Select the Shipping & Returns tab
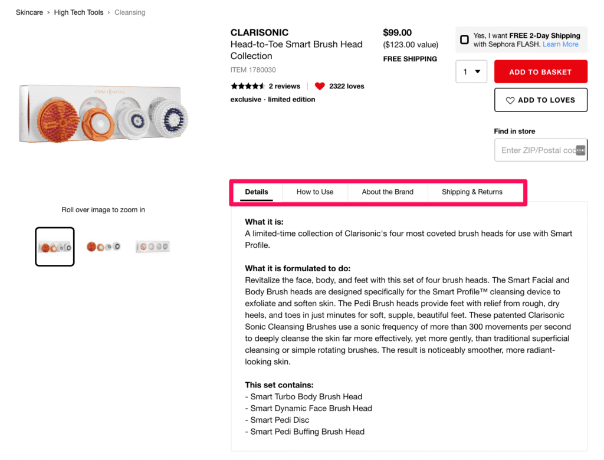Viewport: 604px width, 460px height. coord(472,192)
